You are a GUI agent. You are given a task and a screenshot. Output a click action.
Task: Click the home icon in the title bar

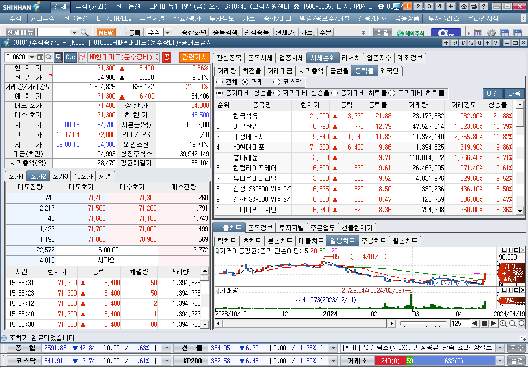click(463, 6)
